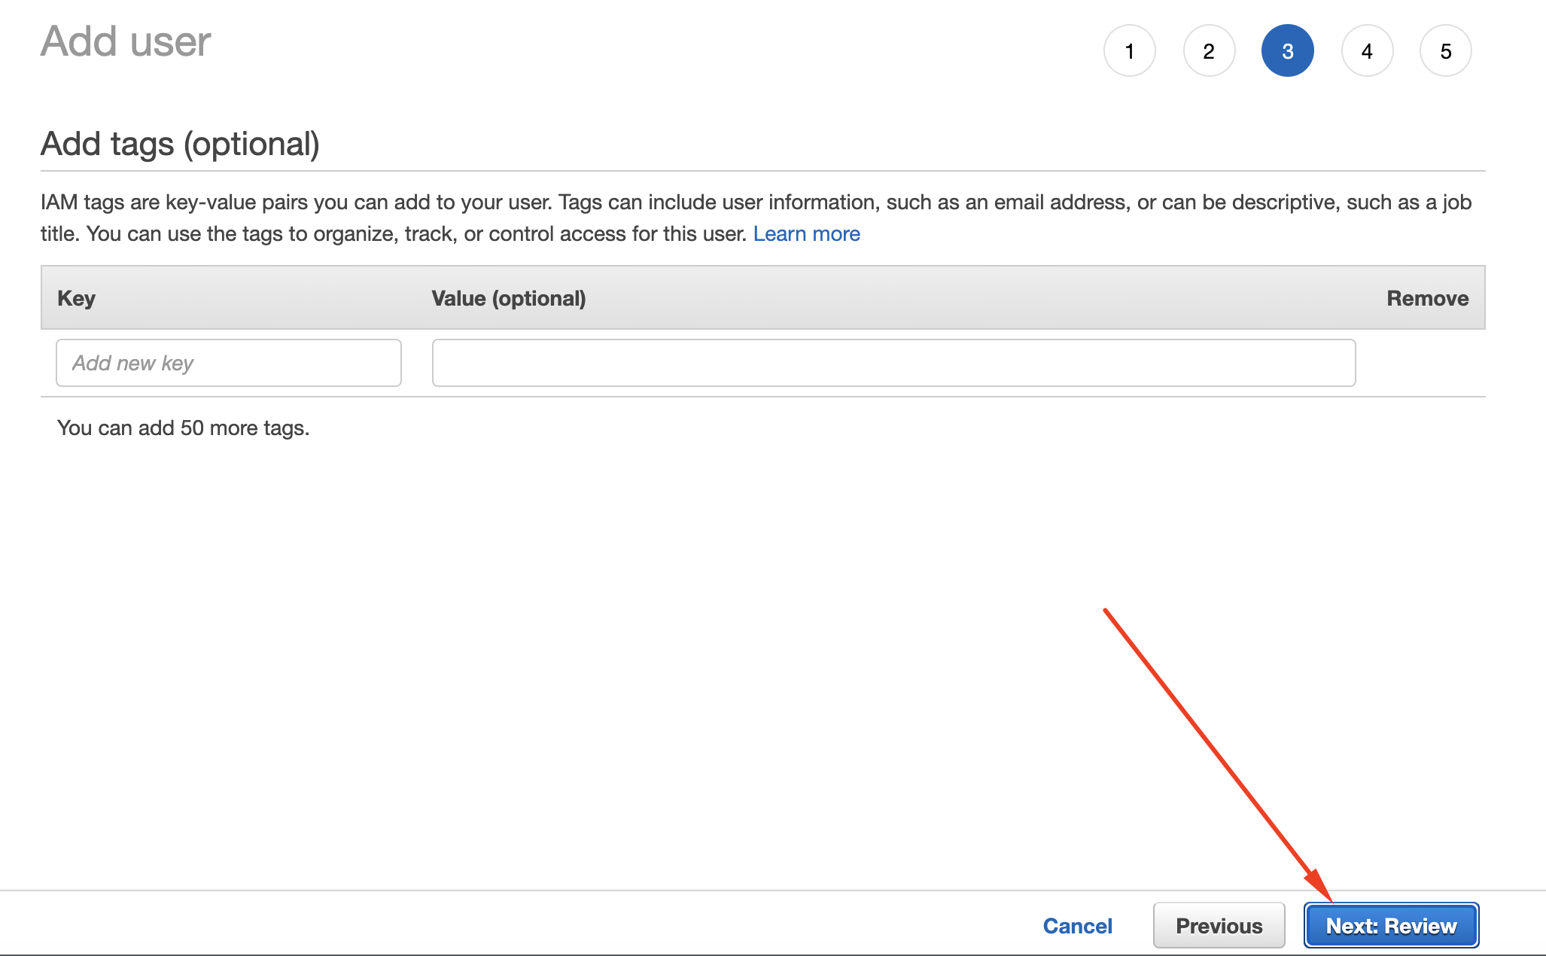Continue with Next: Review button
Viewport: 1546px width, 956px height.
pos(1392,926)
